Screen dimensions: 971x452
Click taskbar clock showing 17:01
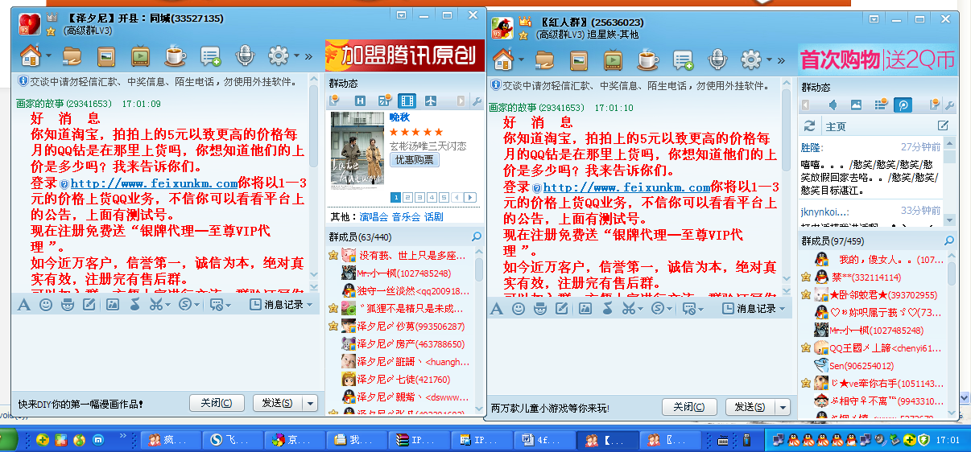tap(948, 440)
